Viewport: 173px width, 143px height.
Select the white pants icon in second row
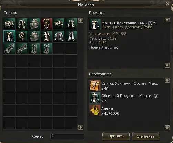[71, 36]
